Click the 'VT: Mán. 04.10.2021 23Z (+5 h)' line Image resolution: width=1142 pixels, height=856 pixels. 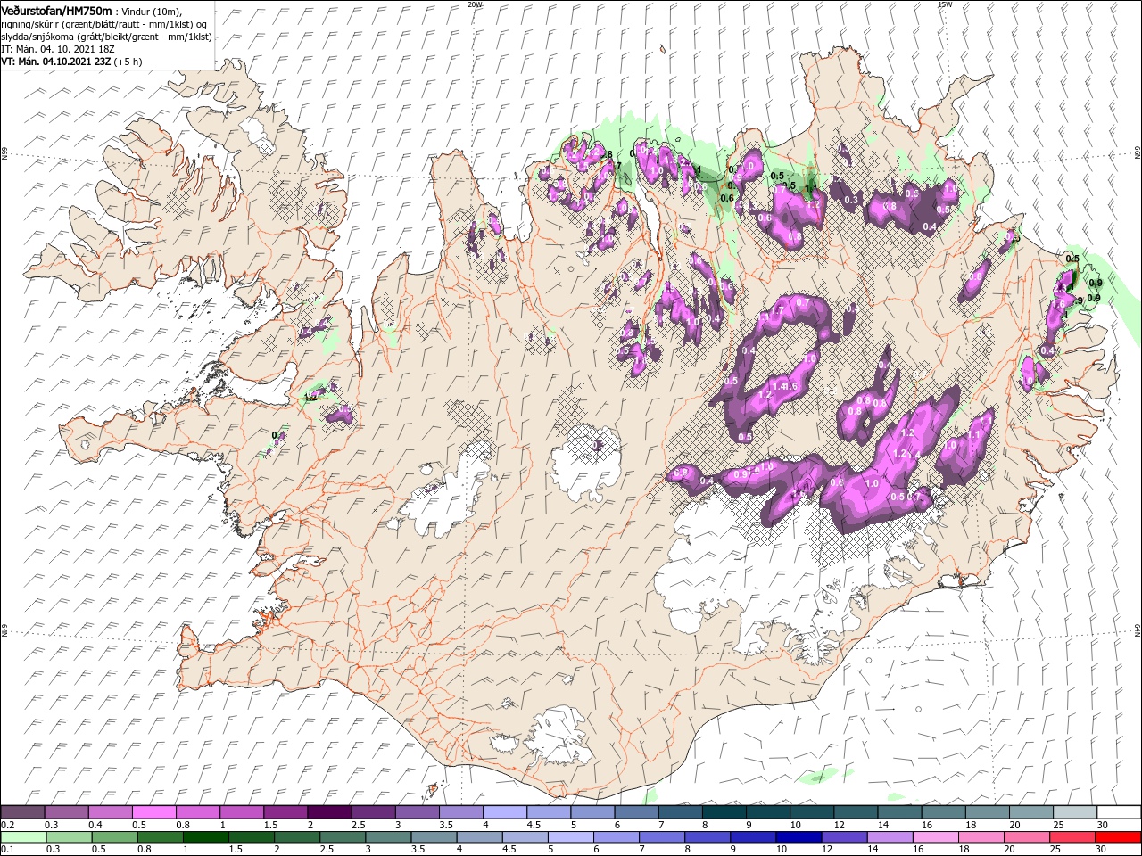[71, 62]
